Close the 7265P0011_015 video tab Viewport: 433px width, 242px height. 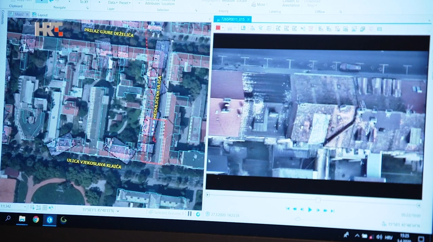click(x=248, y=19)
